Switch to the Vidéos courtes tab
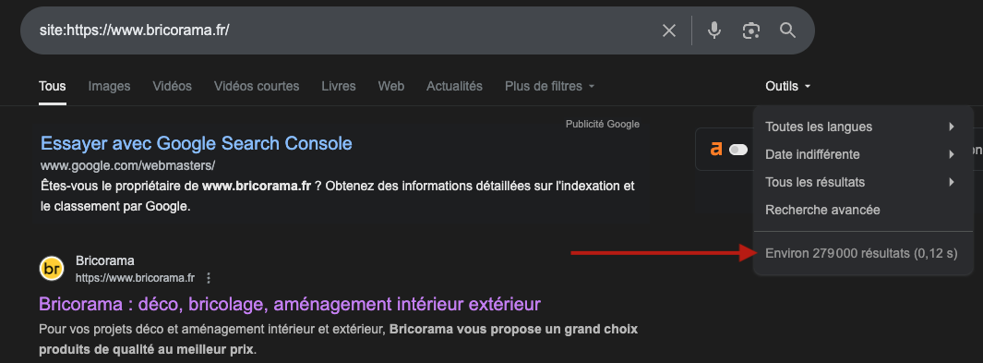This screenshot has height=363, width=983. tap(257, 87)
